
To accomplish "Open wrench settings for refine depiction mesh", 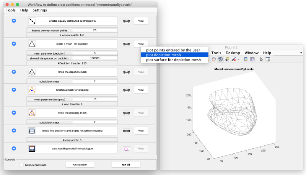I will [x=127, y=72].
